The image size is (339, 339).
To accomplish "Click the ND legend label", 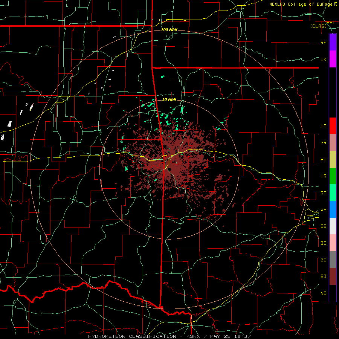I will (323, 293).
